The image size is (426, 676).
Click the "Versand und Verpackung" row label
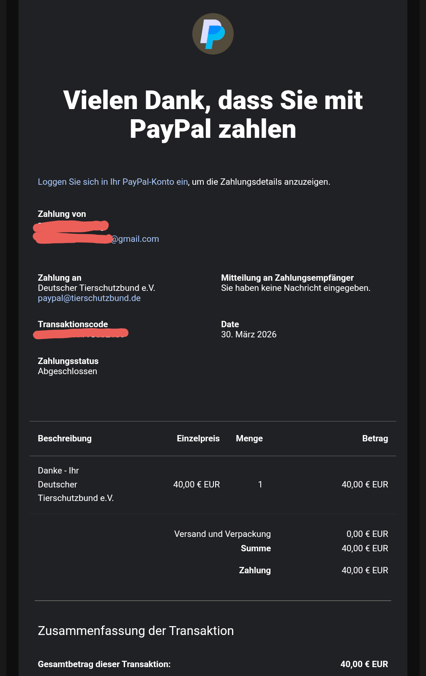[222, 534]
